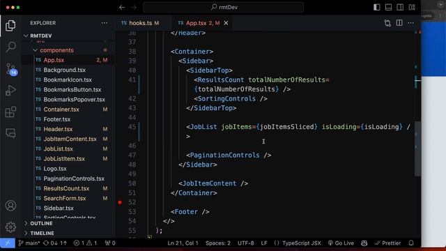Click the Ln 21, Col 1 position indicator
Screen dimensions: 446x251
tap(183, 243)
